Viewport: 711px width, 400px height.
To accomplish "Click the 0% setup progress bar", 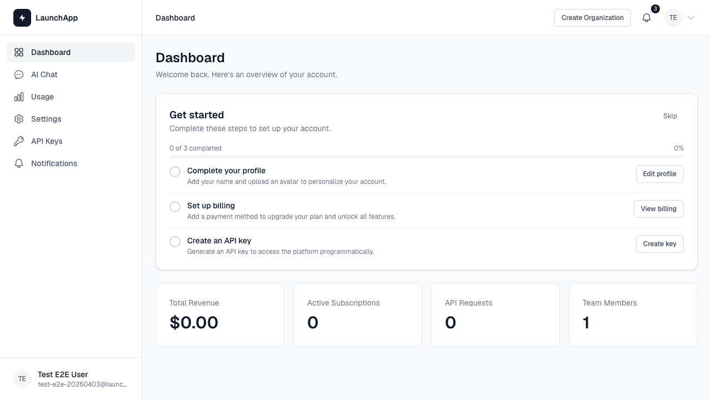I will [427, 157].
